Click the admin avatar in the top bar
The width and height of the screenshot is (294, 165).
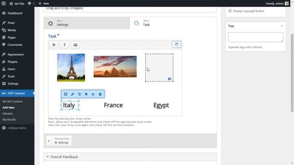click(287, 3)
